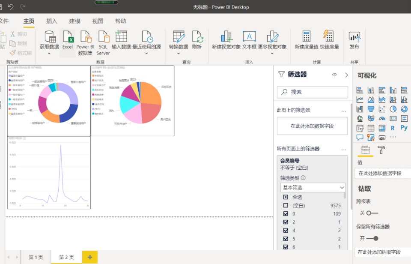Open Power BI datasets
Screen dimensions: 411x264
(86, 36)
